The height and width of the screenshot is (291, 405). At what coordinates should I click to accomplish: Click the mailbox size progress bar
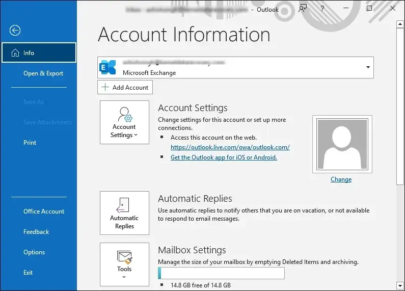222,273
